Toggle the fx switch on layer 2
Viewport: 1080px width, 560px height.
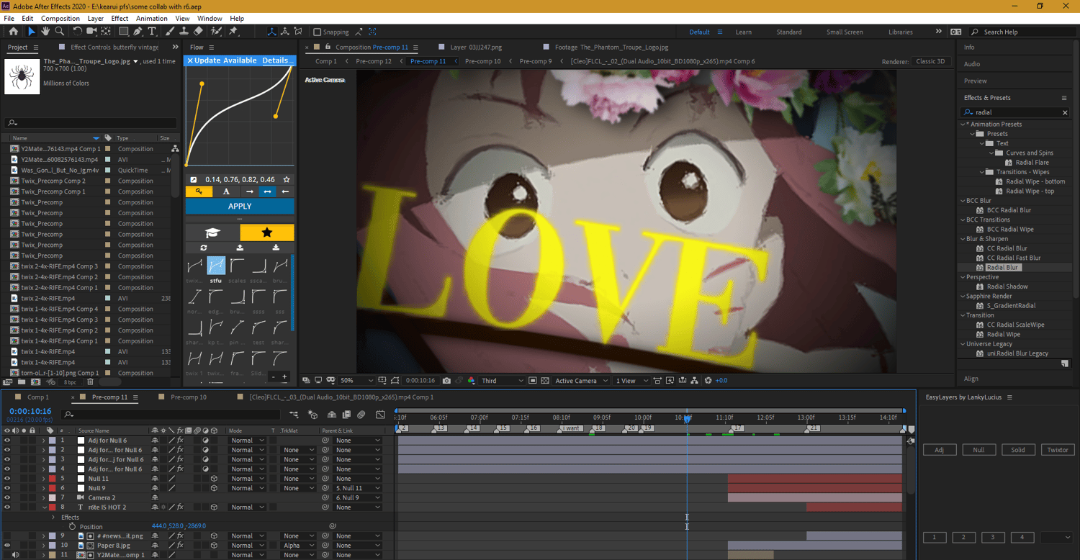tap(180, 450)
